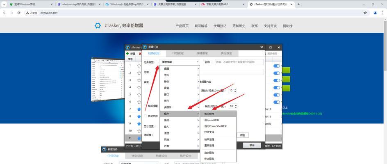Click the blue star in task row 8
387x164 pixels.
click(x=139, y=116)
